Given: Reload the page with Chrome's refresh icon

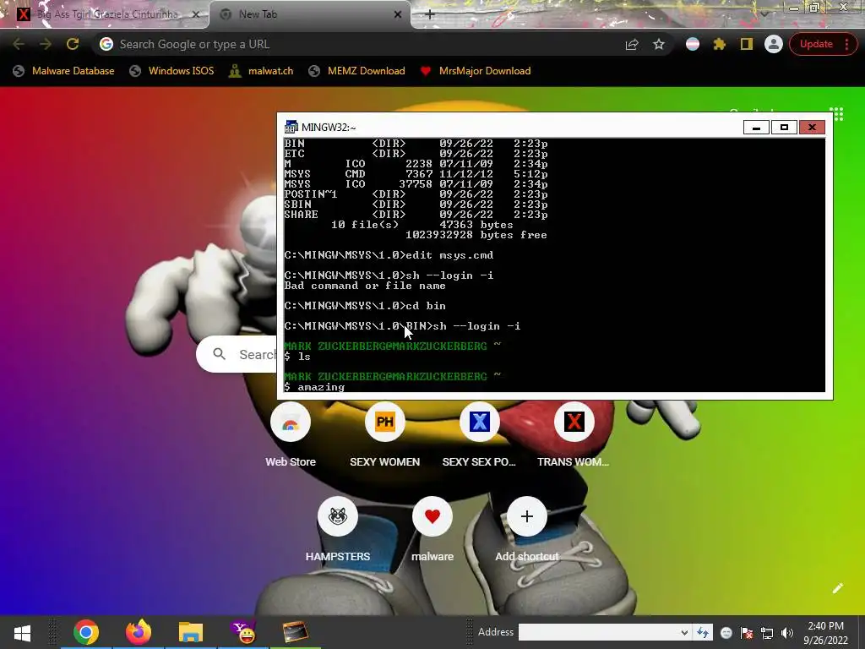Looking at the screenshot, I should pos(73,44).
